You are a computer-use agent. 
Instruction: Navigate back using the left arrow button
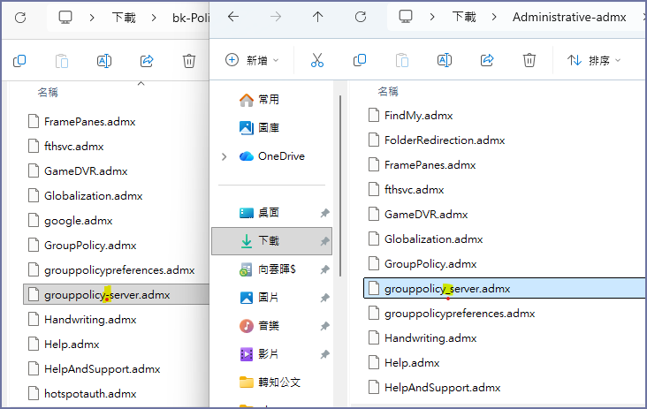point(233,17)
